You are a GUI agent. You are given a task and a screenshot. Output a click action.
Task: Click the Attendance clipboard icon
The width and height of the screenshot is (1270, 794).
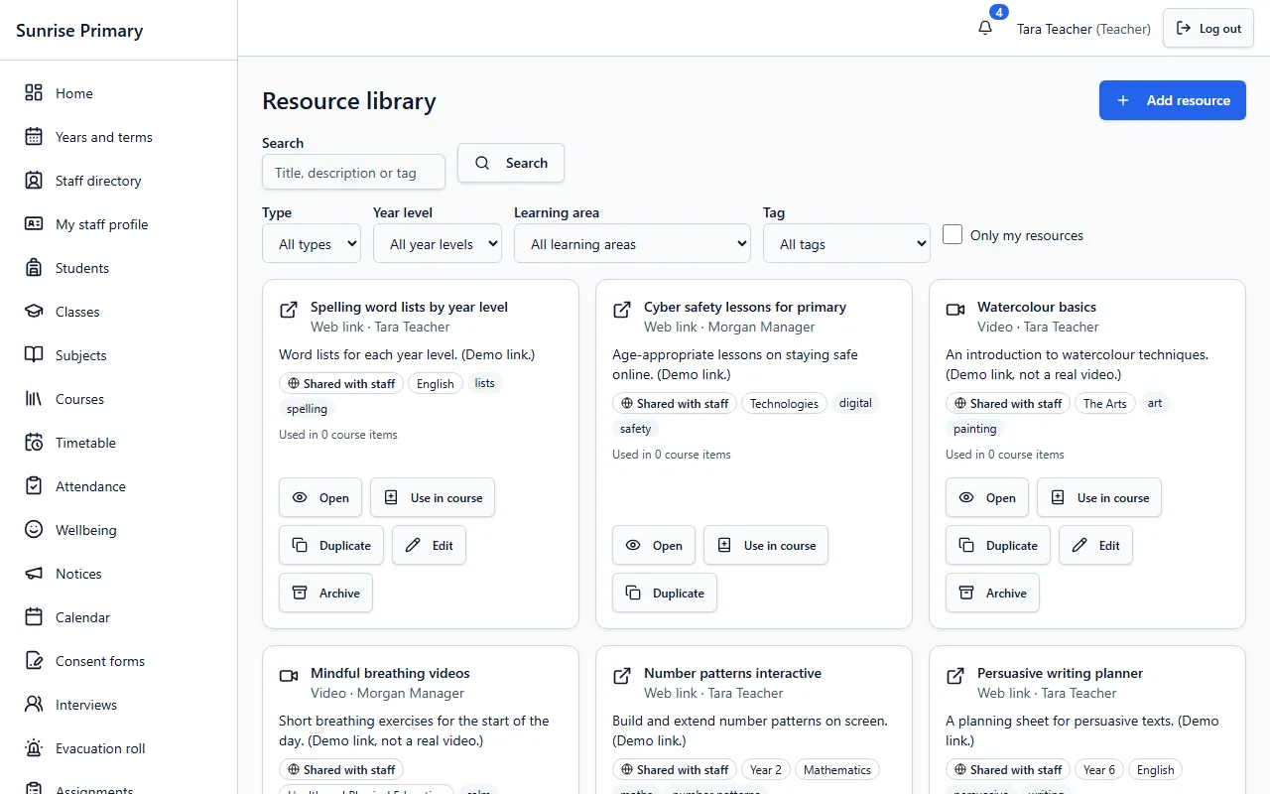[34, 485]
